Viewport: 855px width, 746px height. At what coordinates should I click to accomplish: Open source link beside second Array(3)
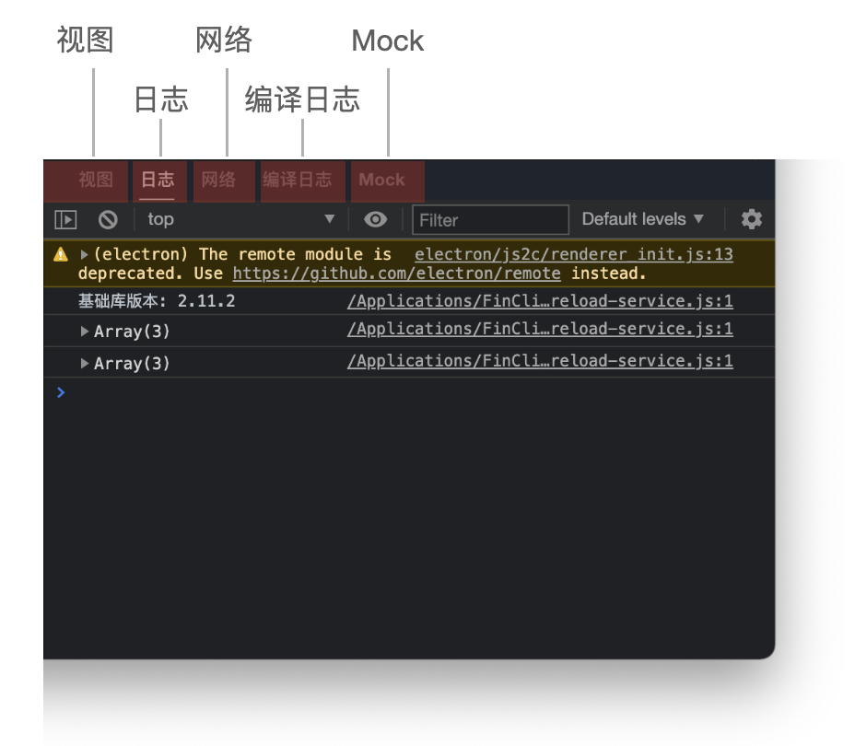point(540,361)
